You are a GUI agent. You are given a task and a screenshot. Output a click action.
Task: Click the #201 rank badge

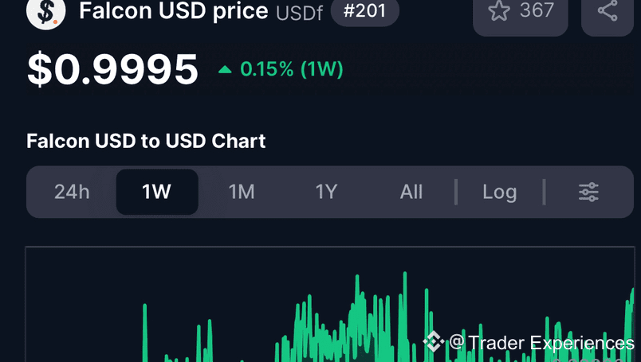[x=364, y=11]
